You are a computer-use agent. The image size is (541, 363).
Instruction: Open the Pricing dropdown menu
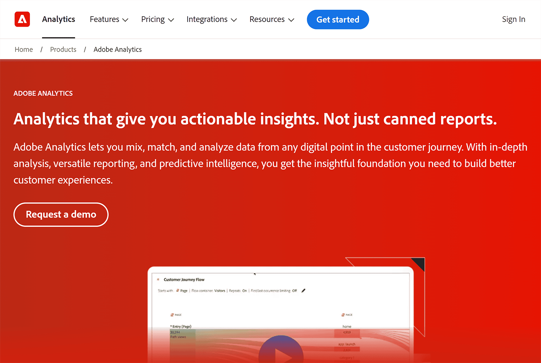click(x=158, y=19)
